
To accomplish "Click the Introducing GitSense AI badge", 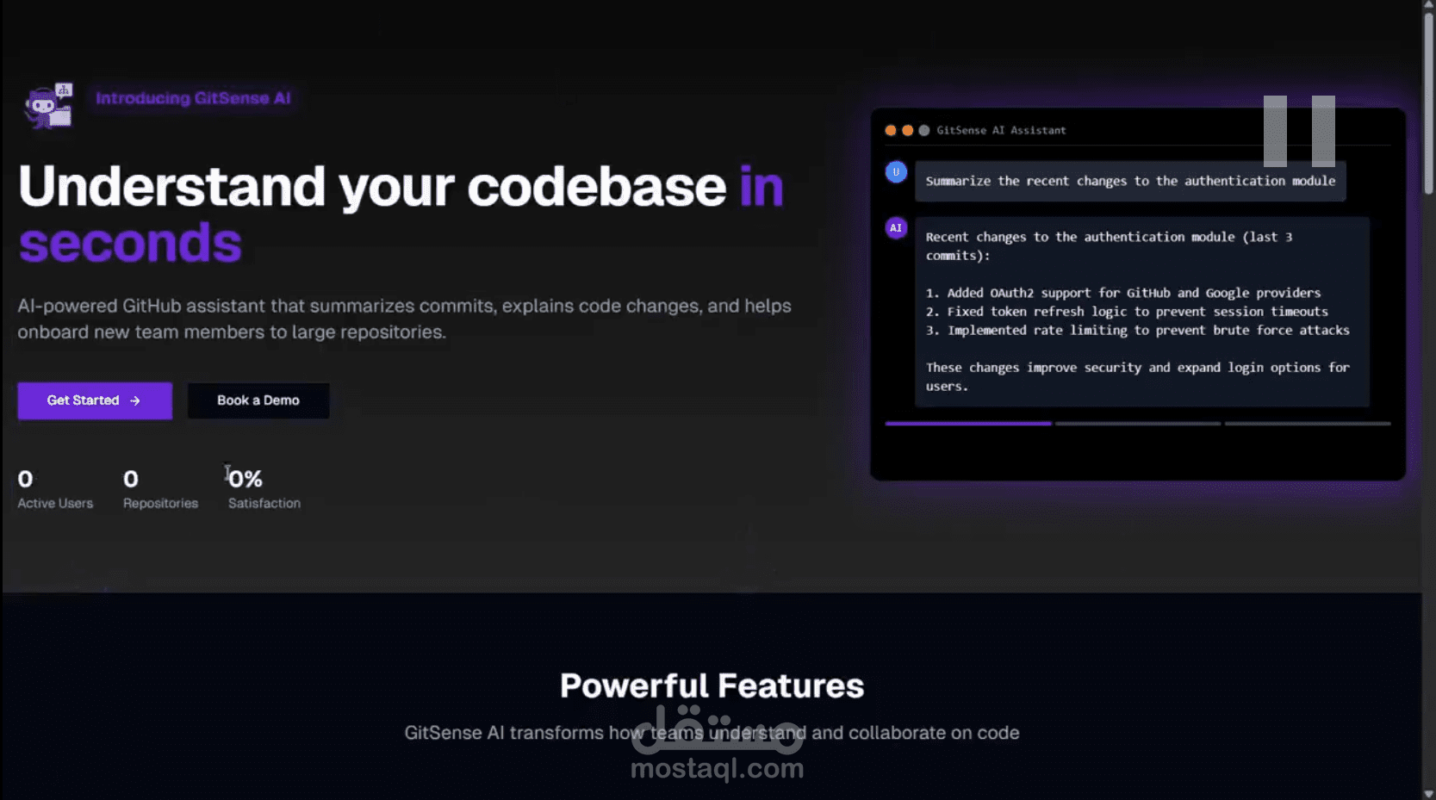I will pyautogui.click(x=193, y=98).
